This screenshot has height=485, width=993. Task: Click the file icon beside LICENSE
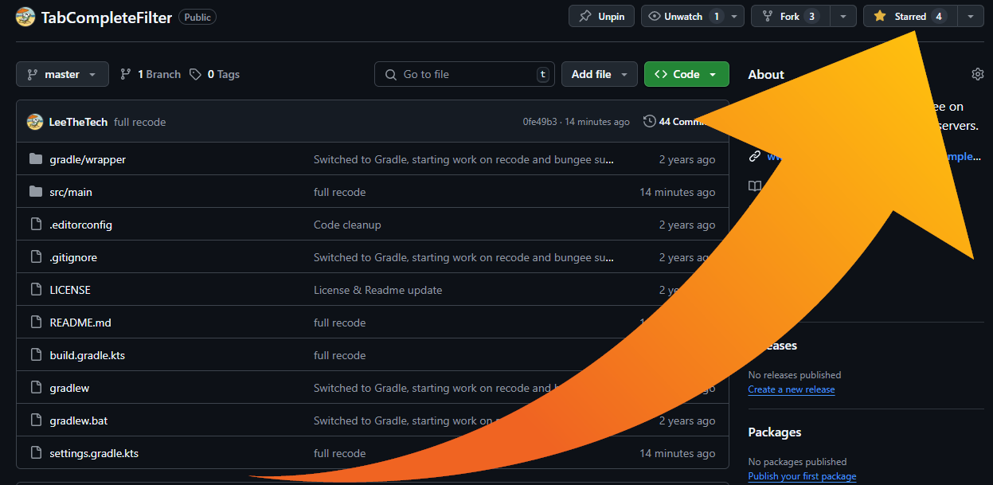click(x=36, y=290)
